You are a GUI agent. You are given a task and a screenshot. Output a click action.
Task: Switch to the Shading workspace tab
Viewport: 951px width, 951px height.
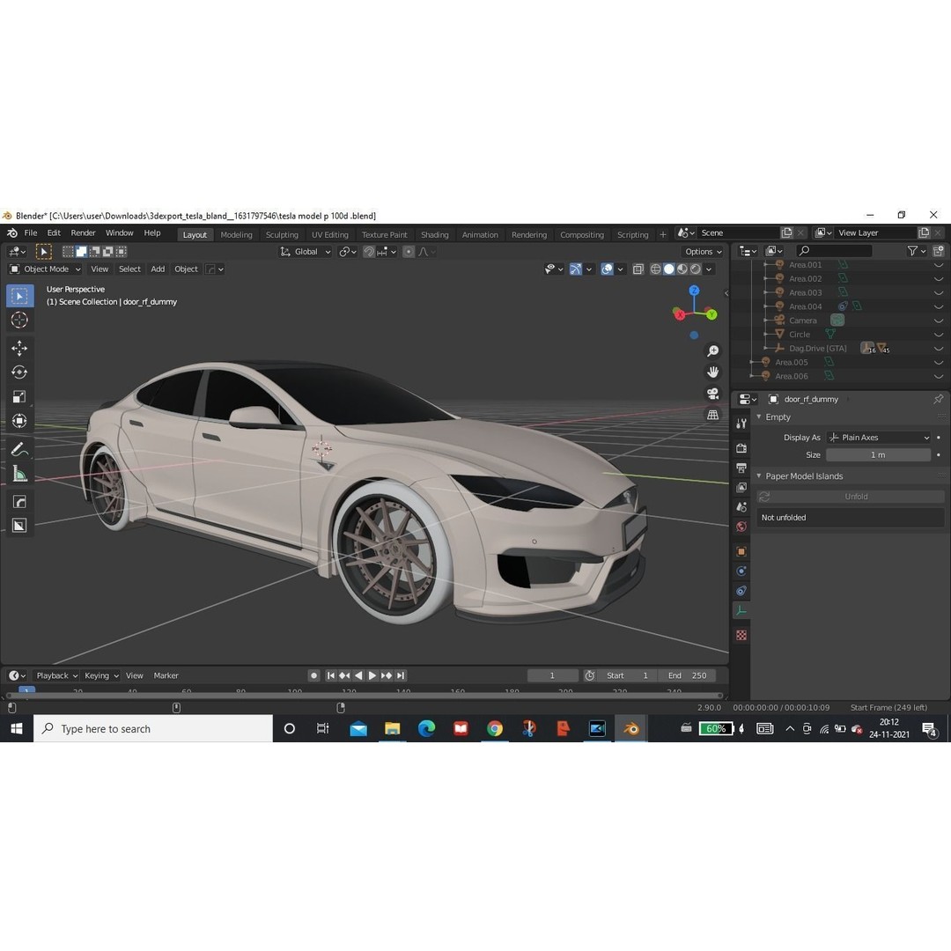(x=435, y=235)
